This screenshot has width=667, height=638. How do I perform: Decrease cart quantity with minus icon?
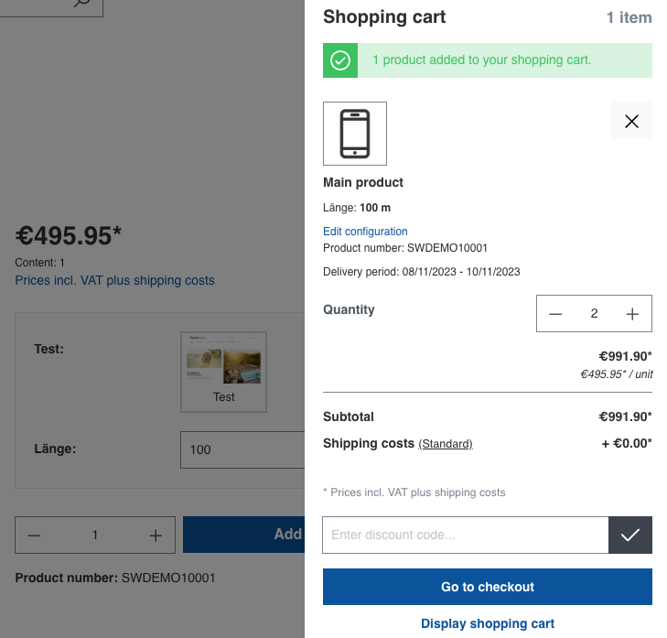click(555, 314)
